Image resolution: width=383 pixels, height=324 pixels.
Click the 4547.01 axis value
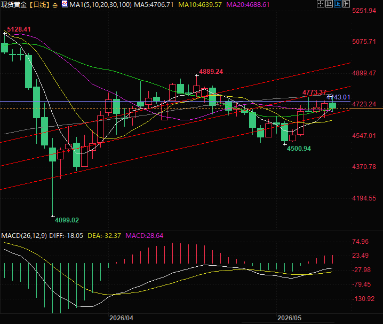tap(364, 136)
